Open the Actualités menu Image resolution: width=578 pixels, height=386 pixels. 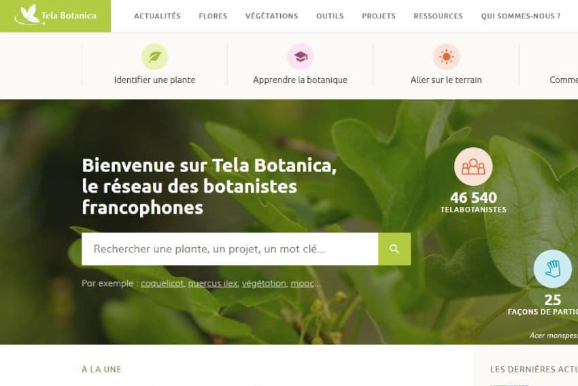click(x=157, y=16)
